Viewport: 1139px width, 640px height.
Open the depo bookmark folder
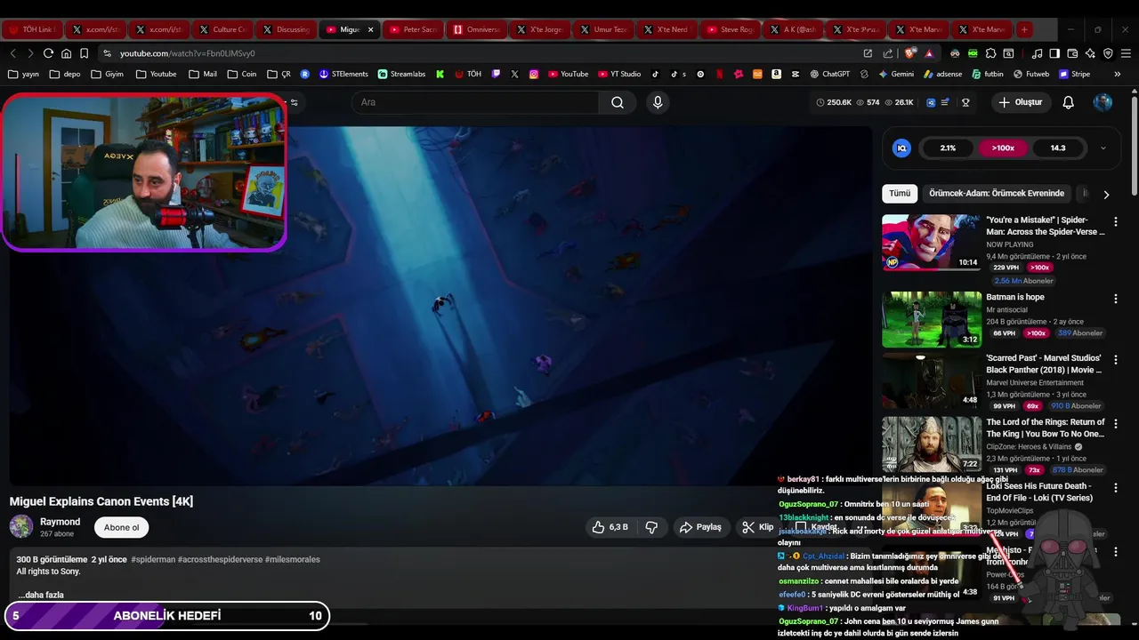tap(65, 75)
